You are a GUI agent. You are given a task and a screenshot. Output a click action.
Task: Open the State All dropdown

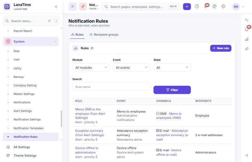coord(172,67)
